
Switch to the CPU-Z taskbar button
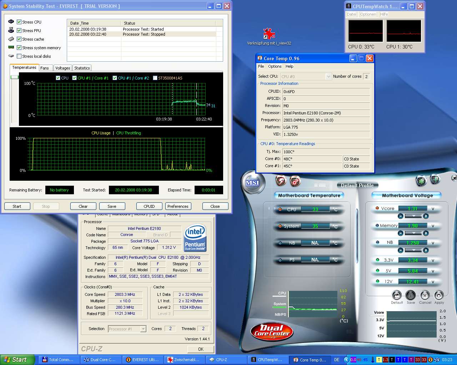(x=226, y=360)
